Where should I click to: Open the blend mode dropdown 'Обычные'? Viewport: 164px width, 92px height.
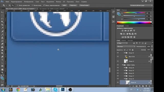click(x=126, y=47)
